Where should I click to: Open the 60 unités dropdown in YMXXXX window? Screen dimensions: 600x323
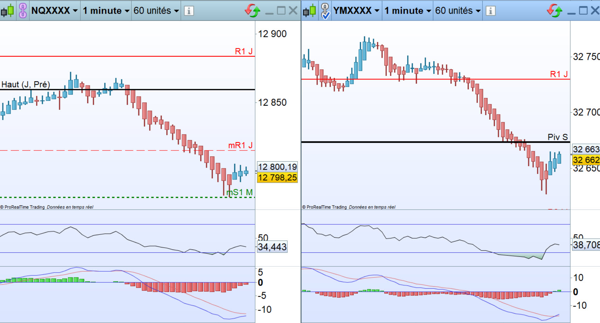[x=458, y=11]
